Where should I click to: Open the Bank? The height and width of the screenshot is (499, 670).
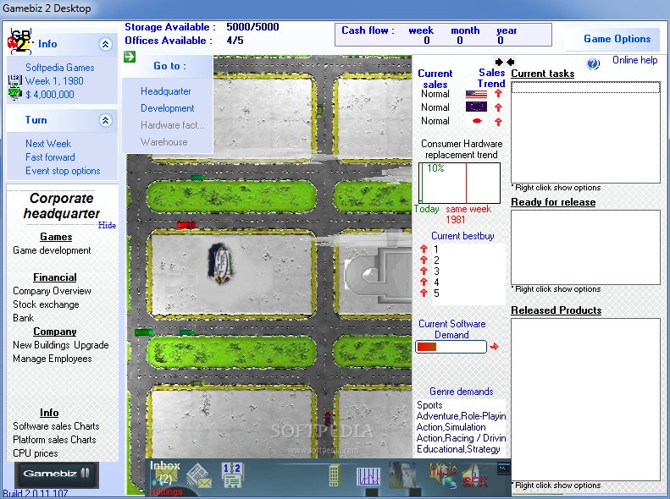(x=23, y=318)
